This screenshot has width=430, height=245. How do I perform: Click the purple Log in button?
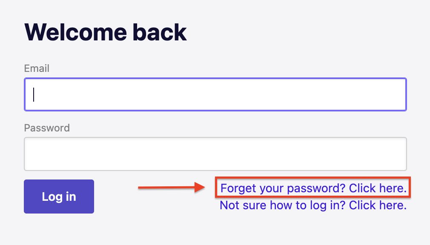[x=59, y=196]
